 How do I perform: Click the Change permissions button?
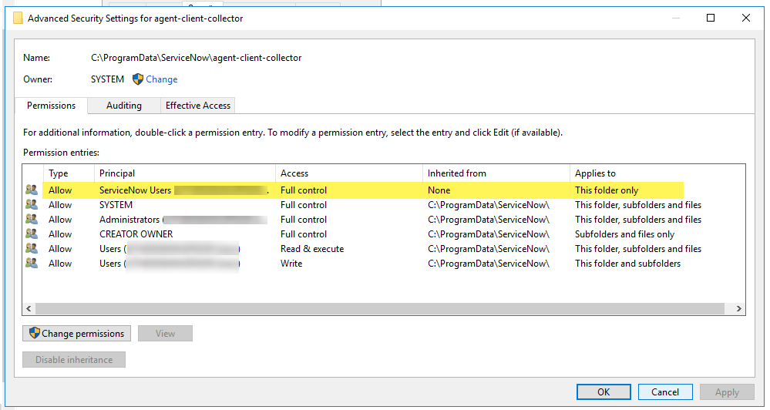[76, 334]
